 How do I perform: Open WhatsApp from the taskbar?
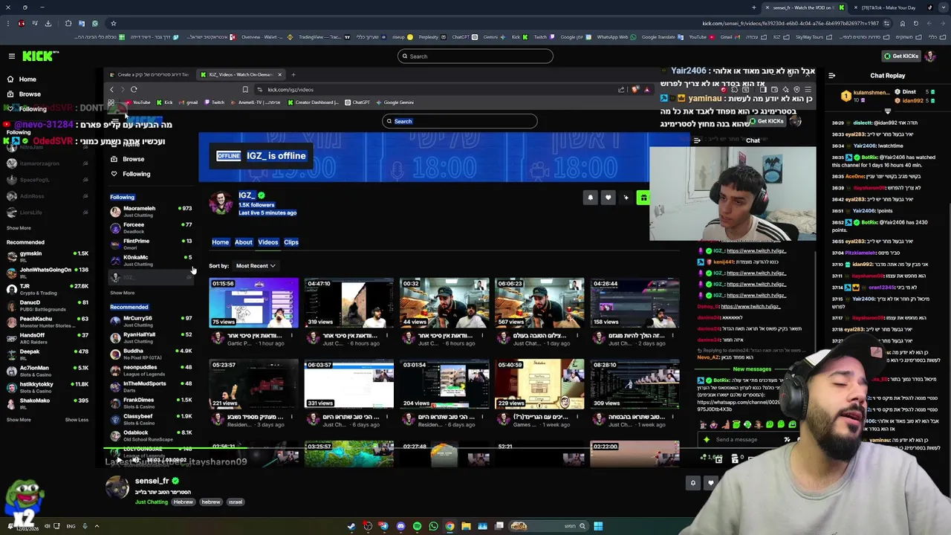(x=433, y=526)
